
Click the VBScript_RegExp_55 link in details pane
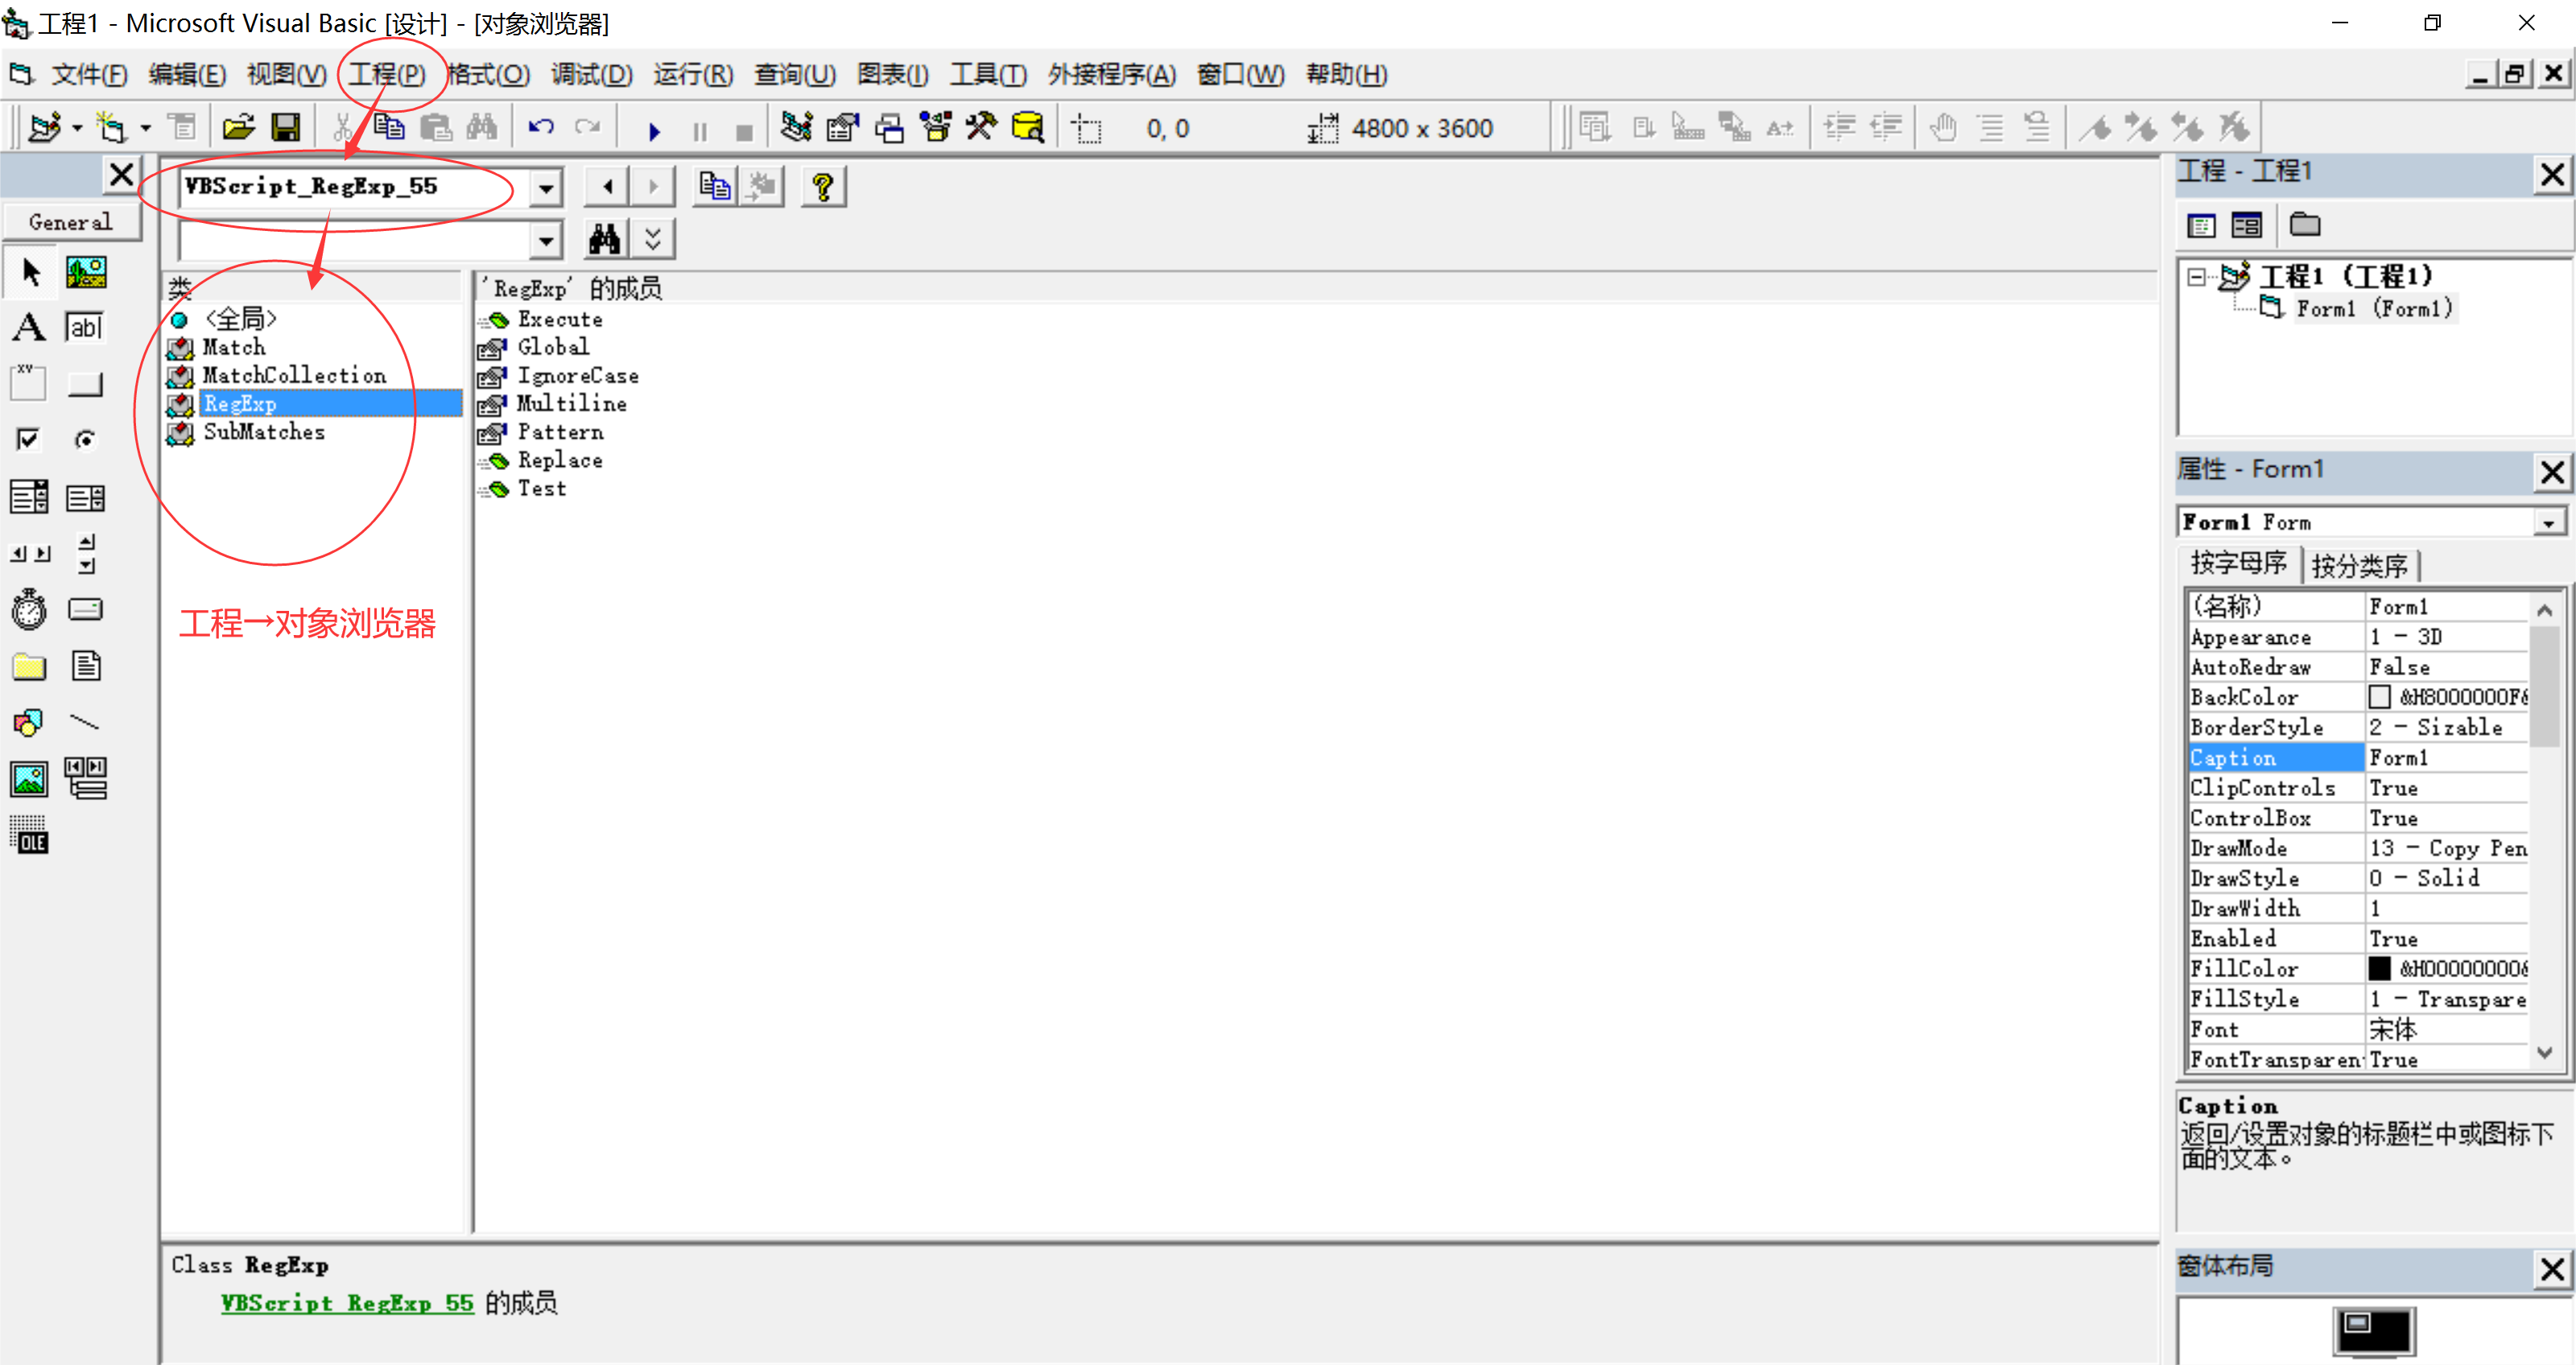347,1303
